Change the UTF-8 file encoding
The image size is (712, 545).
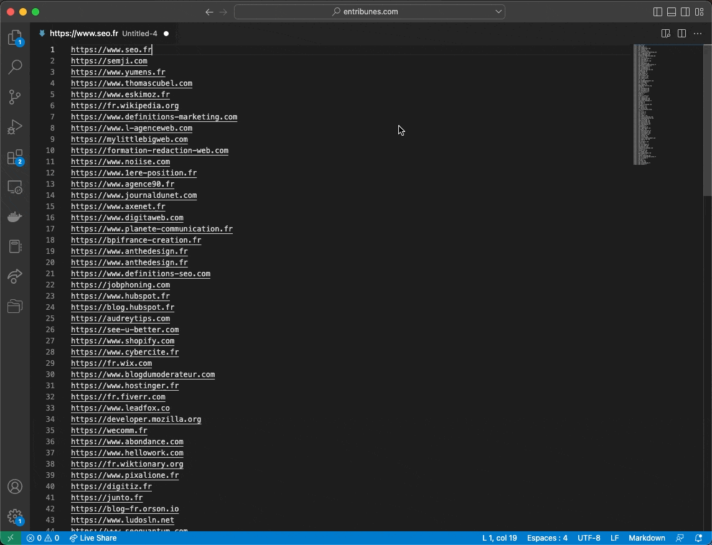click(x=589, y=538)
